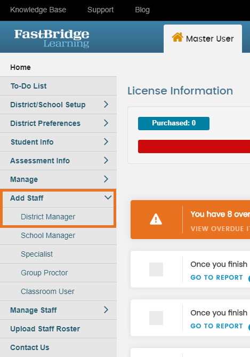
Task: Open Assessment Info menu item
Action: pyautogui.click(x=58, y=161)
